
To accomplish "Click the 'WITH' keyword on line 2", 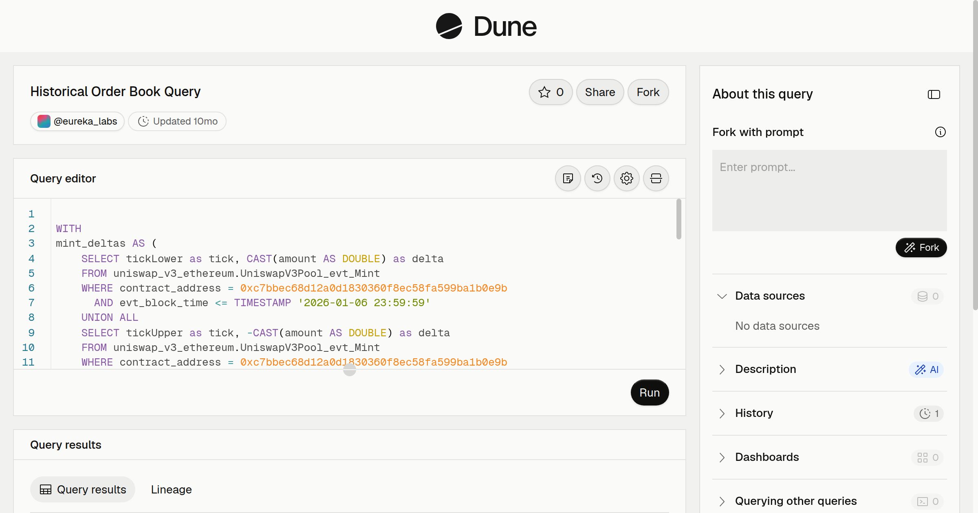I will [x=68, y=228].
